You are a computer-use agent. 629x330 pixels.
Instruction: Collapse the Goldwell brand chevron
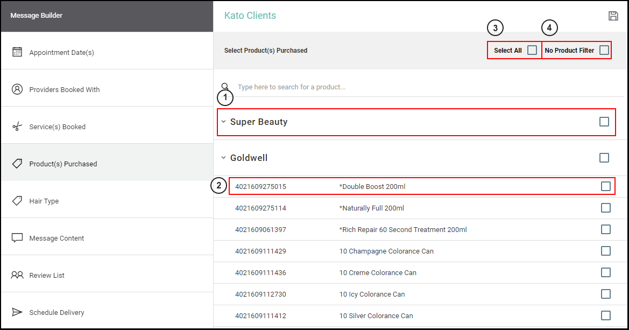(223, 158)
